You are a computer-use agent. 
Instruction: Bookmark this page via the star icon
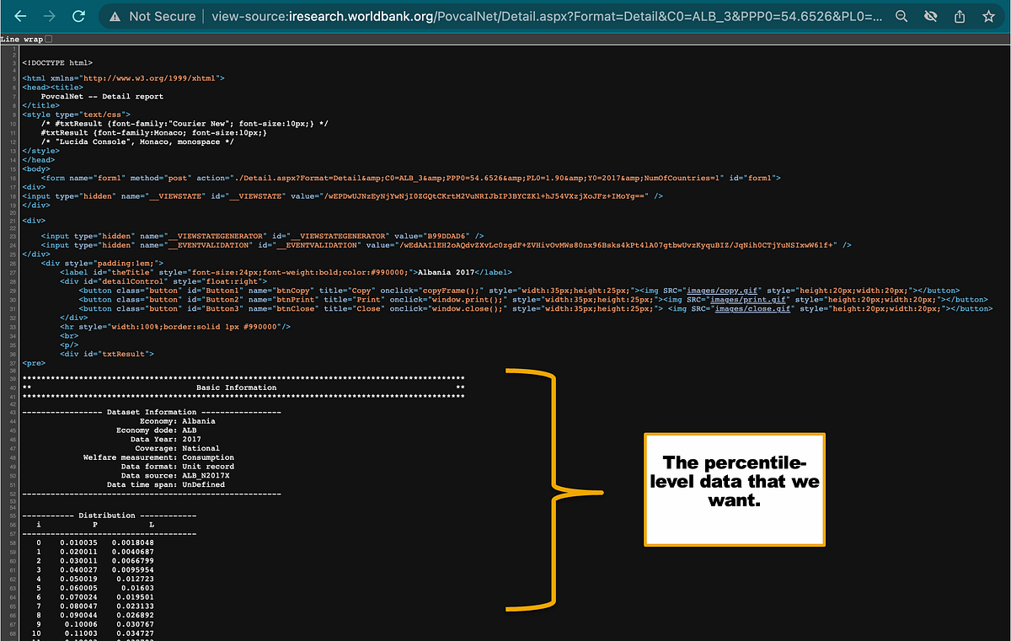pos(987,15)
